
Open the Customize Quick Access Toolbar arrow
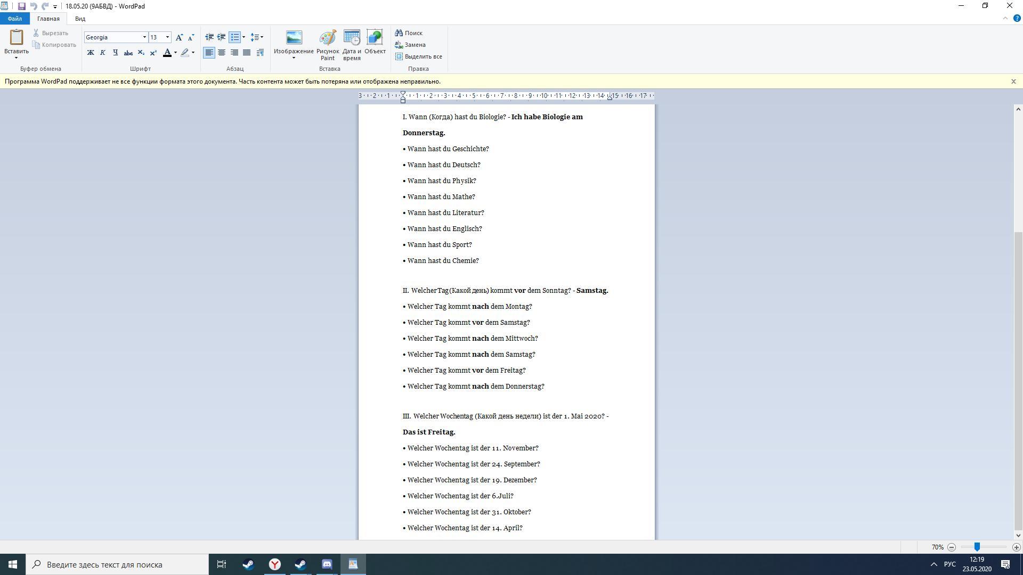pyautogui.click(x=55, y=7)
